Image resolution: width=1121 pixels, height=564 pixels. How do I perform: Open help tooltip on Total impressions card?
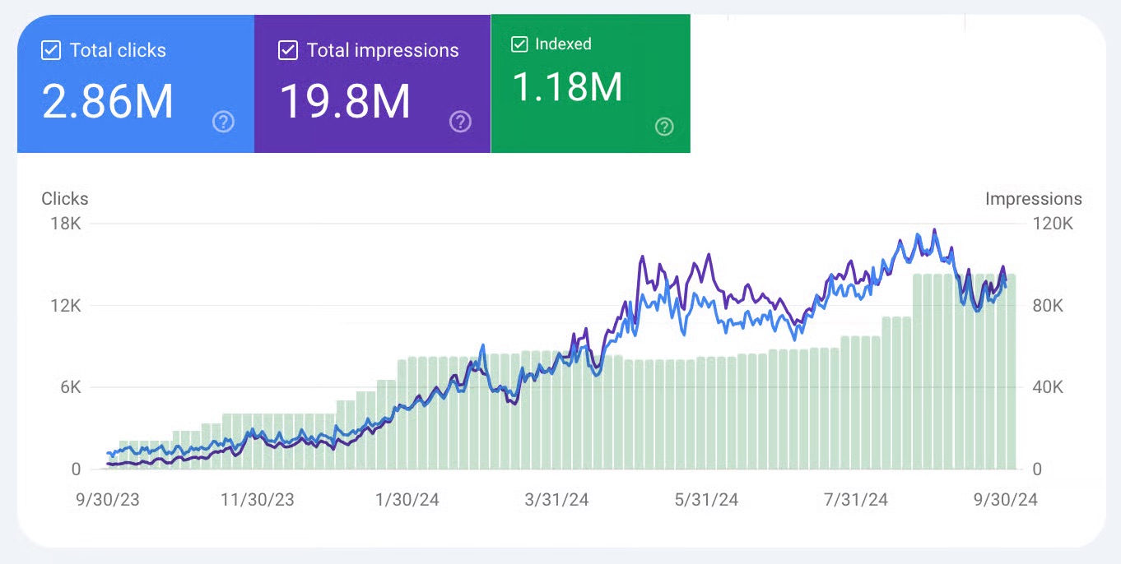click(460, 123)
